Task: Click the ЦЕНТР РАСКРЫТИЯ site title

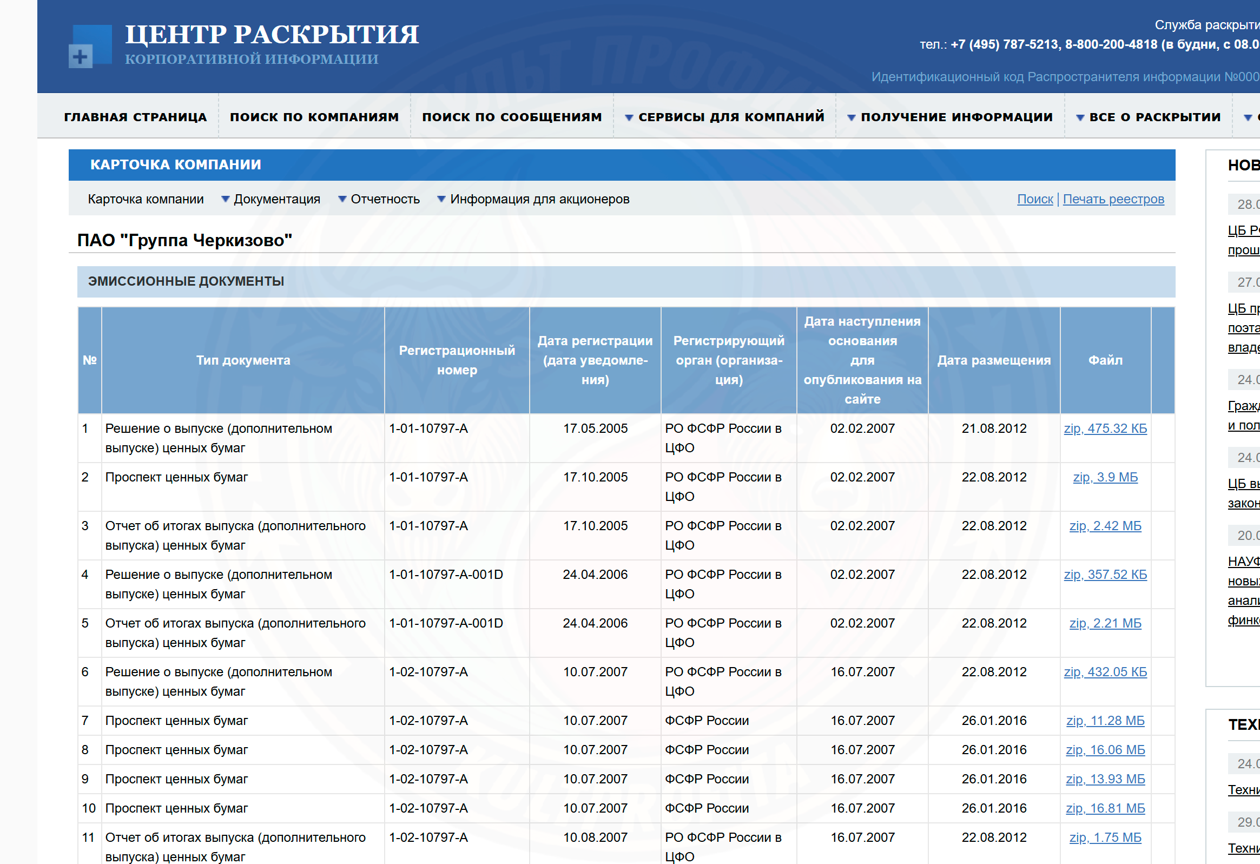Action: 272,35
